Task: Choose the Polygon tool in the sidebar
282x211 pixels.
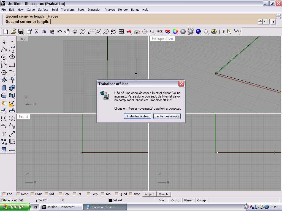Action: click(4, 73)
